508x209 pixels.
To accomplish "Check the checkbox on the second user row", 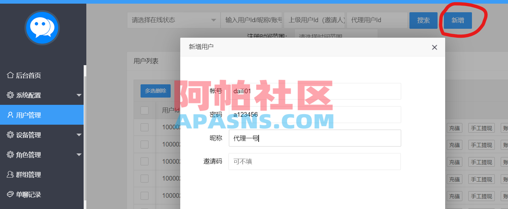I will (x=145, y=145).
